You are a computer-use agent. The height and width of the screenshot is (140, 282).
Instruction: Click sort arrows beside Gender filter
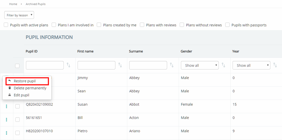pos(223,65)
